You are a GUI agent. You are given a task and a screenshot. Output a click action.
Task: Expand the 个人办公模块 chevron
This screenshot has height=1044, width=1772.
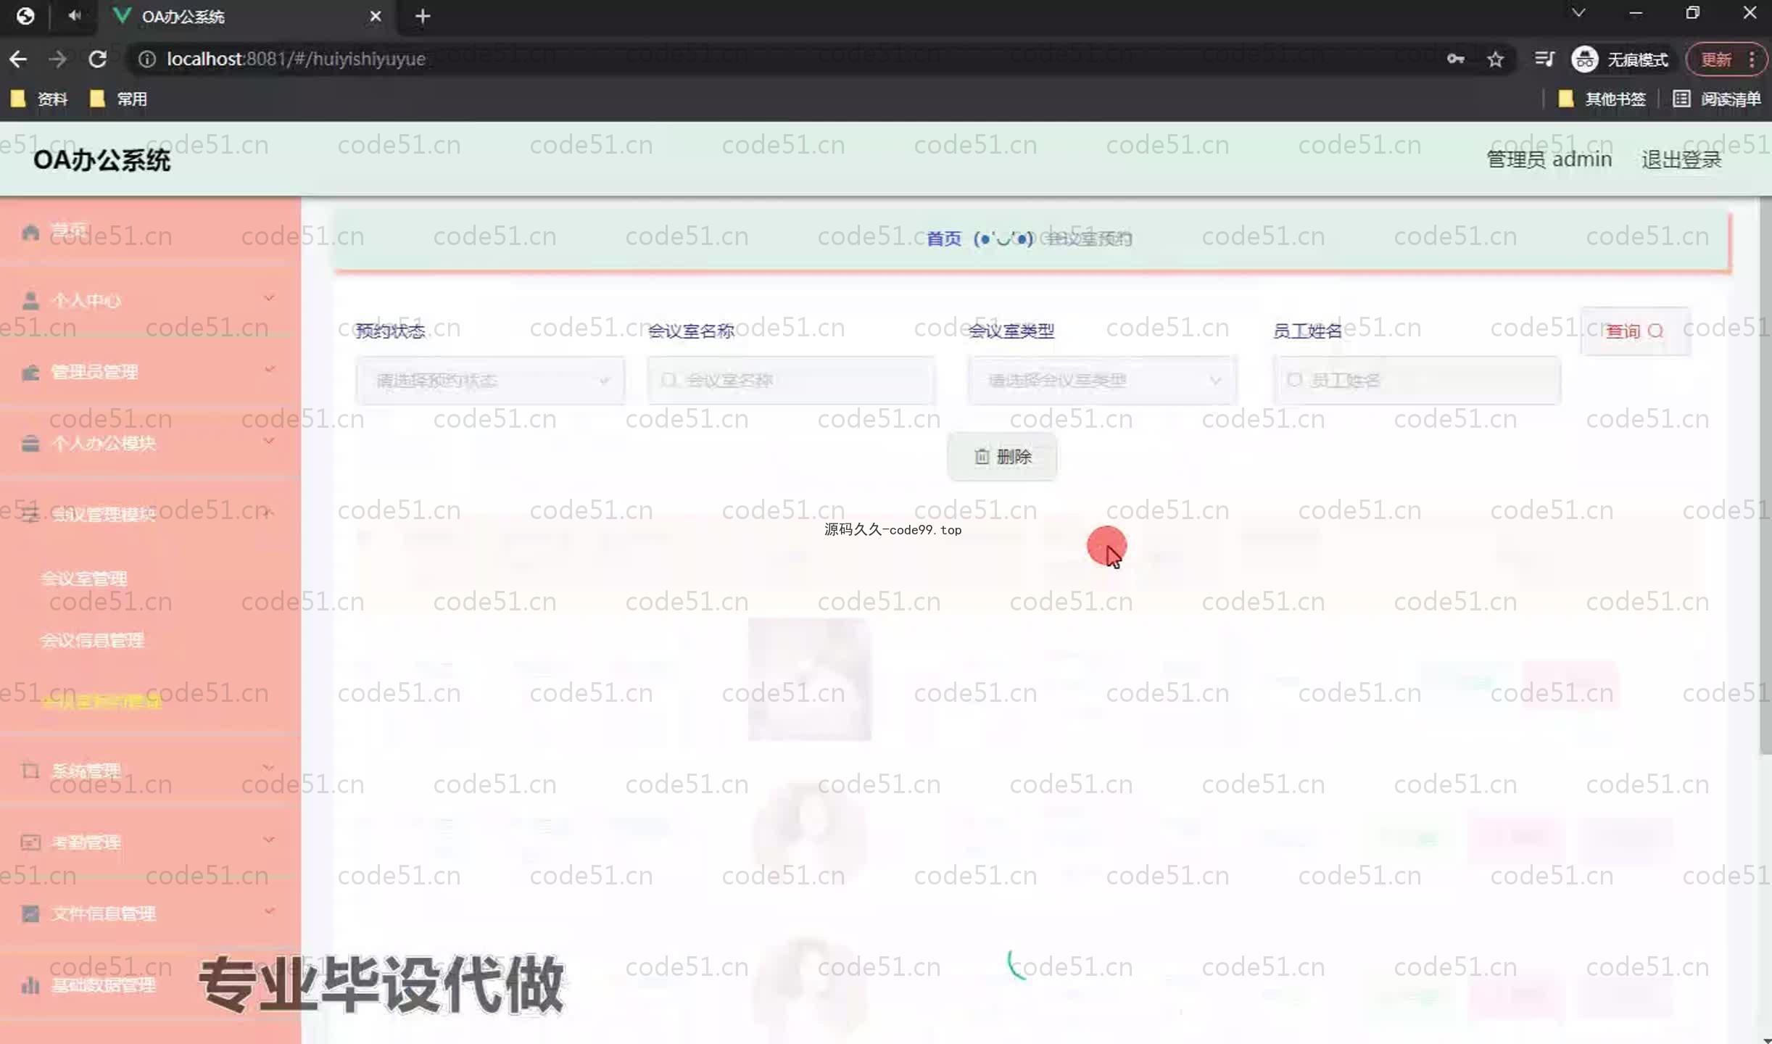point(269,441)
